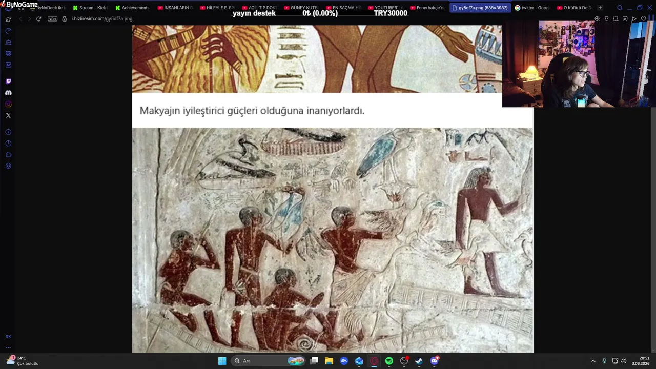
Task: Launch the EA app from taskbar
Action: (x=344, y=361)
